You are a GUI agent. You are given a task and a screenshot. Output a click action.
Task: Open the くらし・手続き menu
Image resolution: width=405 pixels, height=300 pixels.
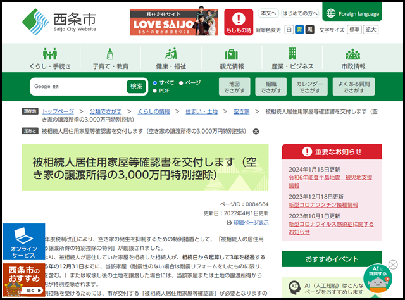coord(50,58)
